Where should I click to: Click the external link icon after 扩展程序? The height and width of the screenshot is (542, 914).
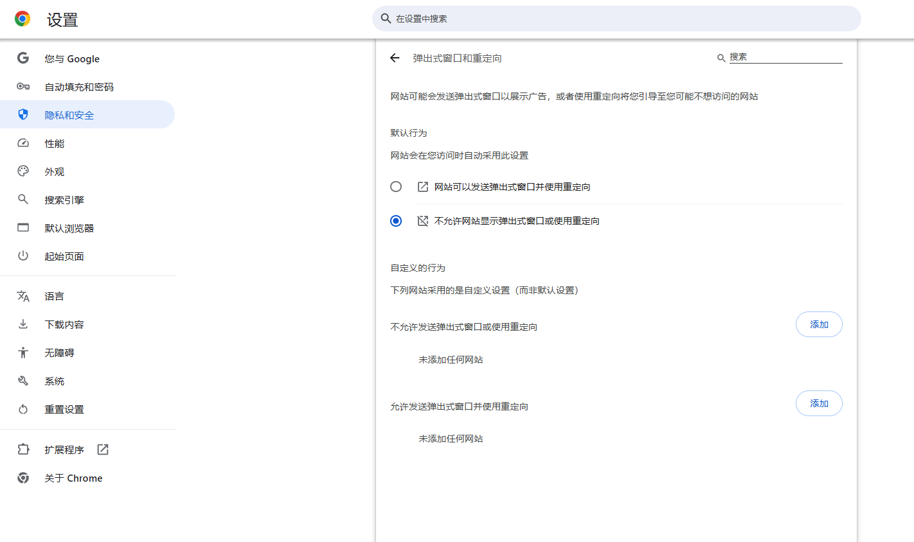[103, 450]
